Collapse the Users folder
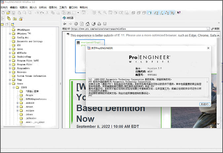The width and height of the screenshot is (223, 153). 10,84
